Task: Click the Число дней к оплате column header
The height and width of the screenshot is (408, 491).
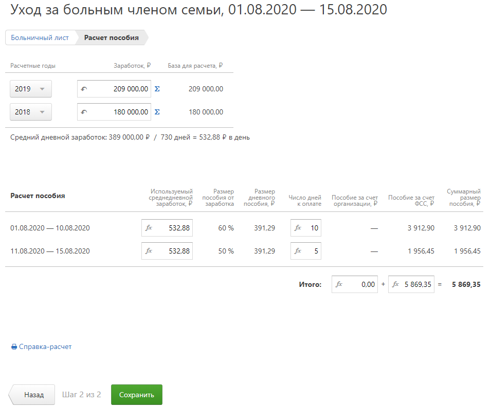Action: click(x=305, y=201)
